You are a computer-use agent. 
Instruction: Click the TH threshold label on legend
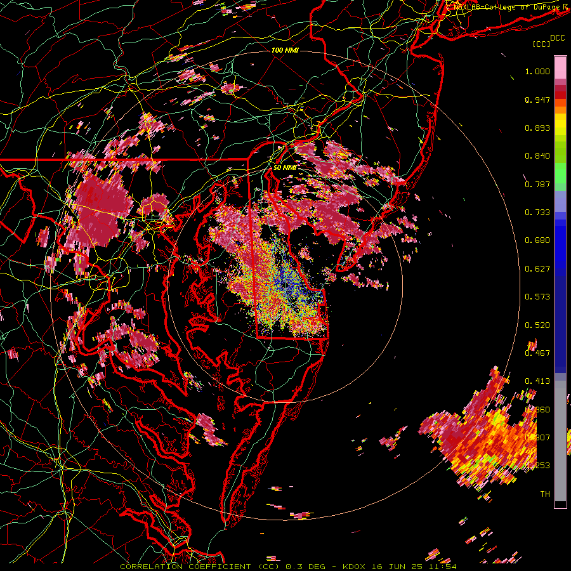tap(545, 494)
